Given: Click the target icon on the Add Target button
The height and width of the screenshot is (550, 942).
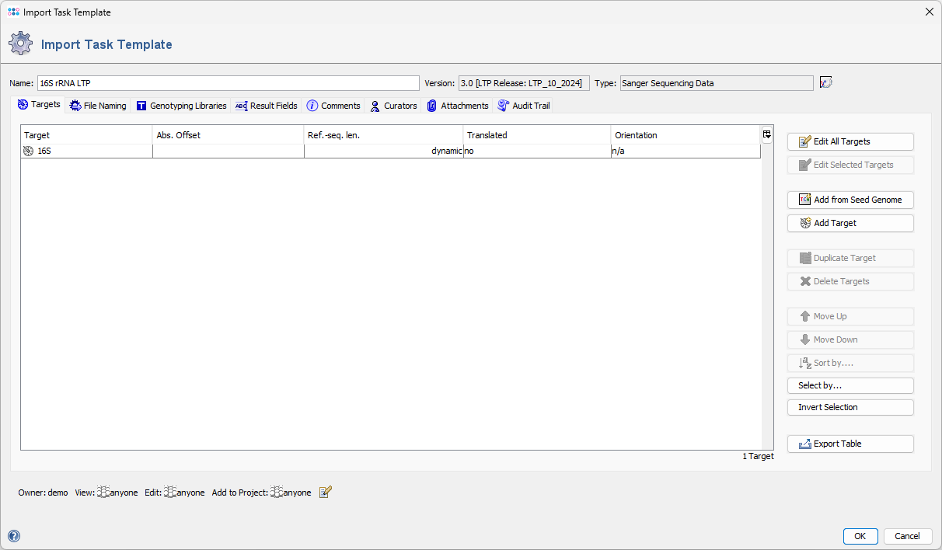Looking at the screenshot, I should tap(806, 223).
